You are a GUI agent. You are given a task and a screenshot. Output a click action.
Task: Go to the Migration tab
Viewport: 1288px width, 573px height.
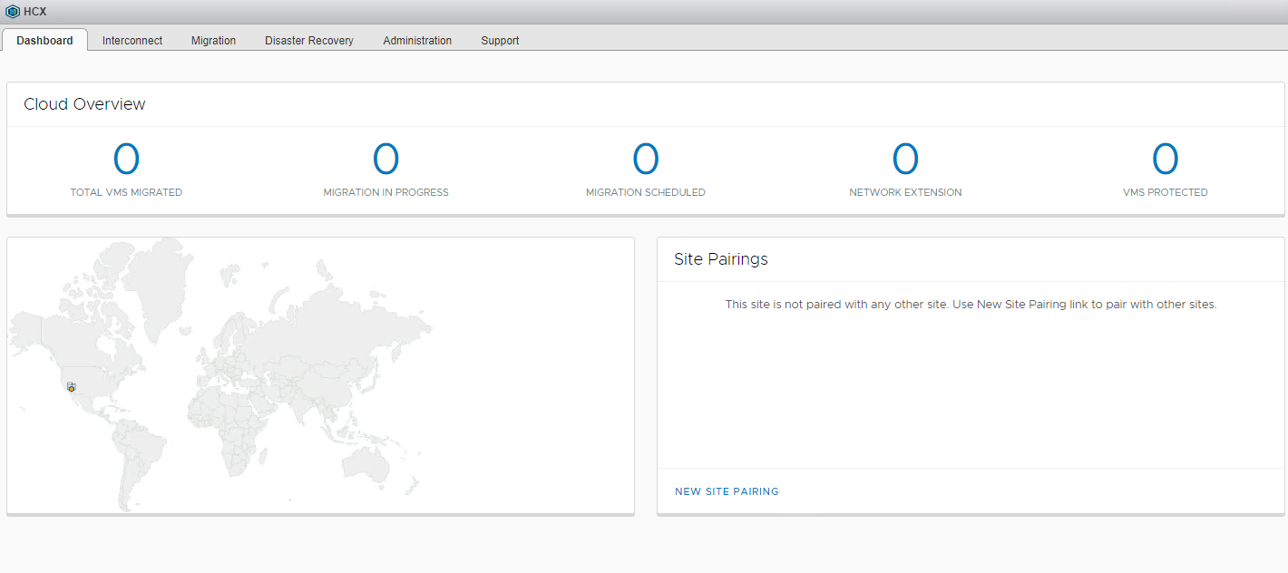pos(213,41)
